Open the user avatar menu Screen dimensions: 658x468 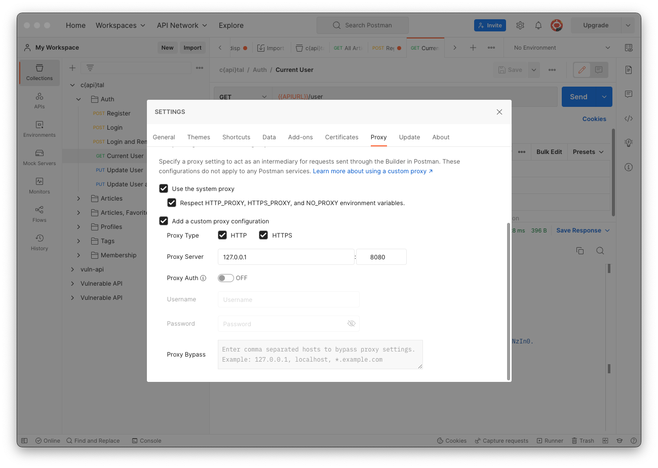(557, 25)
